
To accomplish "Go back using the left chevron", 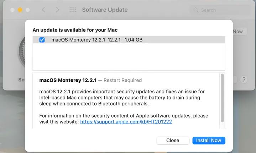I will (x=43, y=10).
